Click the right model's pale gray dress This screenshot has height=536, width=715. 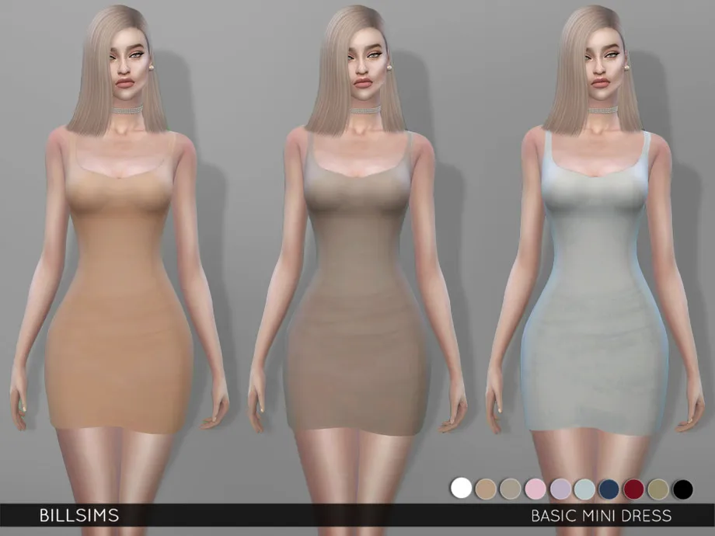(595, 311)
